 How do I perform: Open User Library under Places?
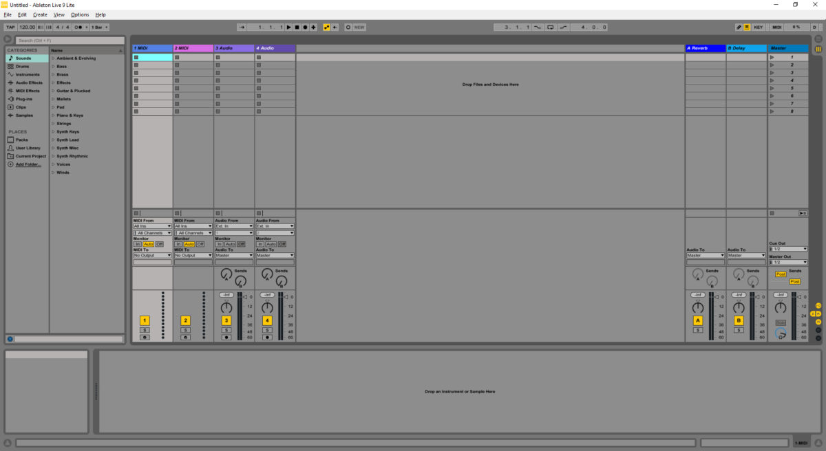[28, 148]
